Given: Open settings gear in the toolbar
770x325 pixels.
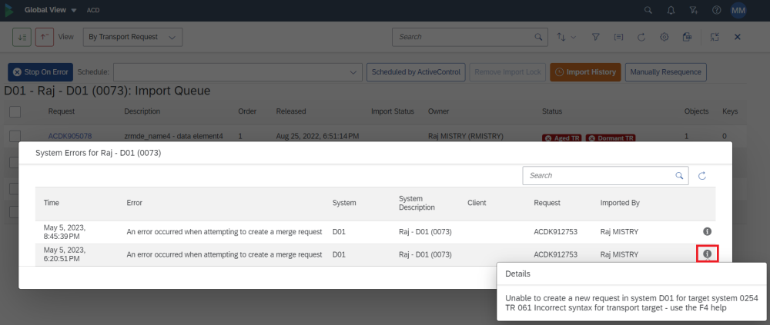Looking at the screenshot, I should [664, 37].
